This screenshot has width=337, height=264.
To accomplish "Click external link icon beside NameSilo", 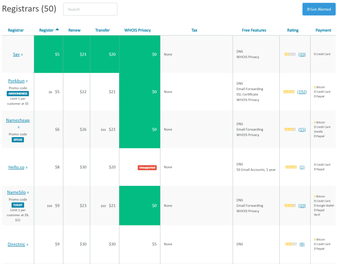I will pyautogui.click(x=28, y=192).
